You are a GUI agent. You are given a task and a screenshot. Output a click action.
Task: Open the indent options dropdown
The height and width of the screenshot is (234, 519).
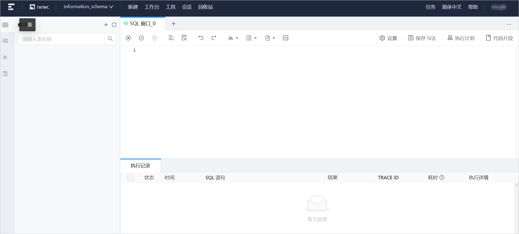click(x=251, y=38)
